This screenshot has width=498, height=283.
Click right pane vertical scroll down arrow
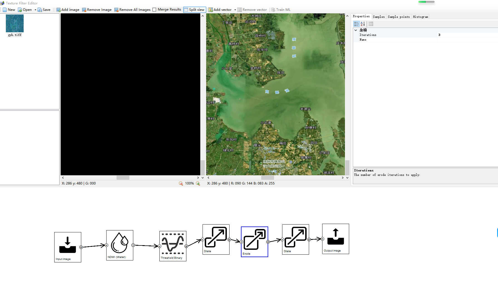point(347,178)
